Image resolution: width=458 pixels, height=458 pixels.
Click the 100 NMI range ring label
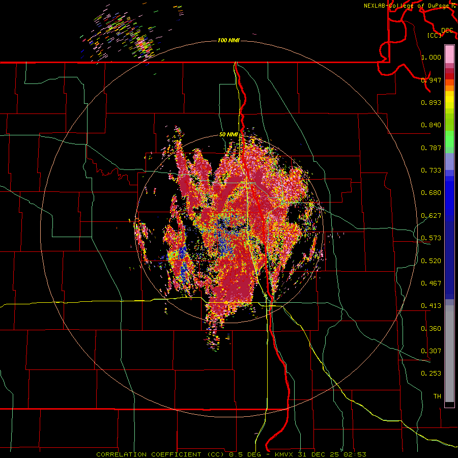pyautogui.click(x=228, y=40)
